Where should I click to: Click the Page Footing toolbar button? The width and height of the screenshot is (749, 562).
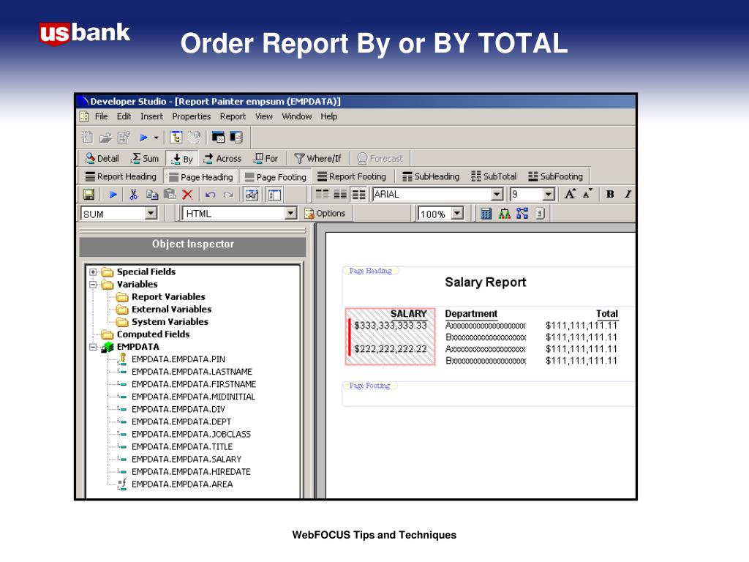(x=276, y=177)
